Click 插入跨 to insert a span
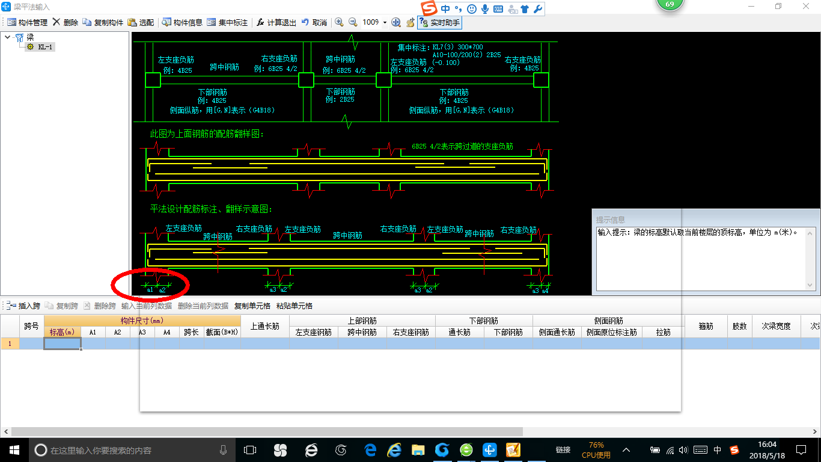Screen dimensions: 821x462 pyautogui.click(x=25, y=306)
